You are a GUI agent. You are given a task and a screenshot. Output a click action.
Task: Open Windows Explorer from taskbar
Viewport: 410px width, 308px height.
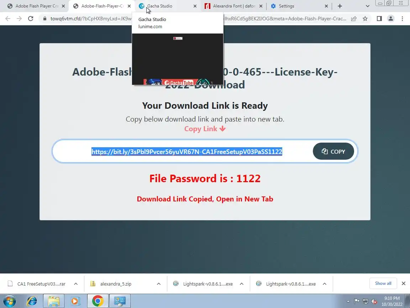click(54, 301)
